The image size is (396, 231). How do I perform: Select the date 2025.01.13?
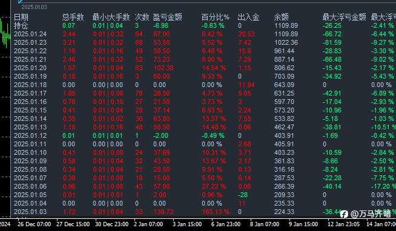click(30, 127)
